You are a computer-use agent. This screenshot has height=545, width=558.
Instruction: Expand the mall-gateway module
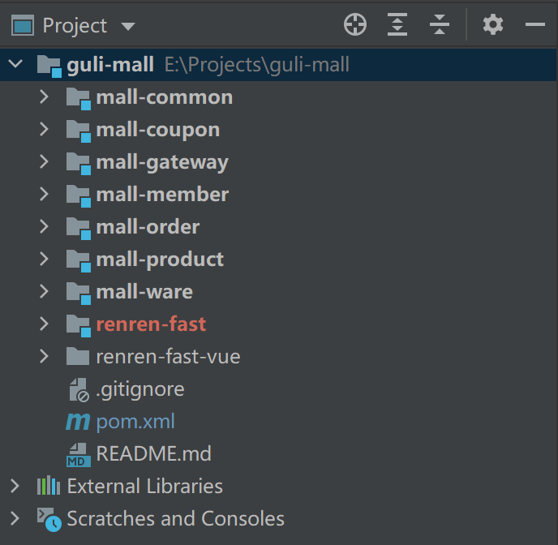(44, 161)
